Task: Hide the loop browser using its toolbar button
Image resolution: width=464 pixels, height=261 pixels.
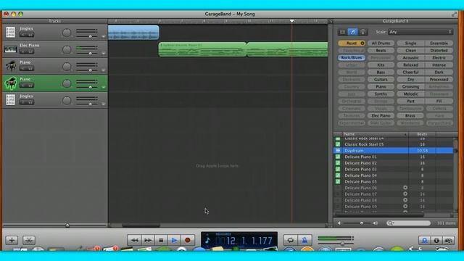Action: 424,240
